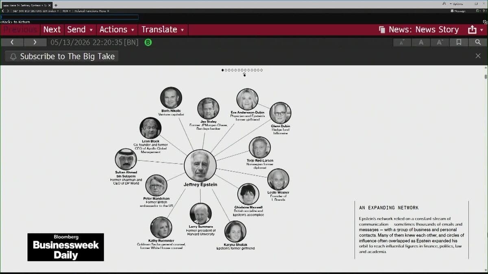Reset font size with the middle A button
Screen dimensions: 488x274
(x=421, y=42)
